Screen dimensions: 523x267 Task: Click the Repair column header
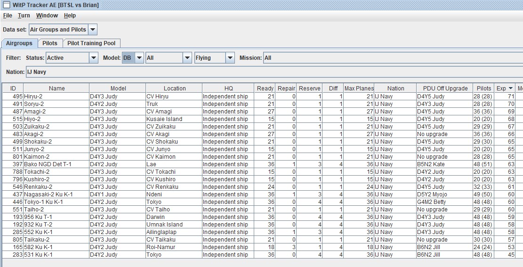coord(286,89)
